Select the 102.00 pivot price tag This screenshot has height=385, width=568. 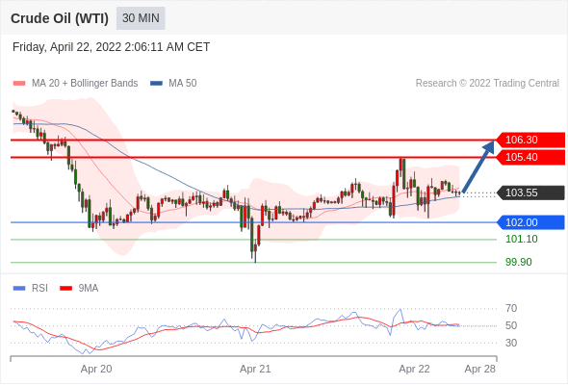point(529,222)
